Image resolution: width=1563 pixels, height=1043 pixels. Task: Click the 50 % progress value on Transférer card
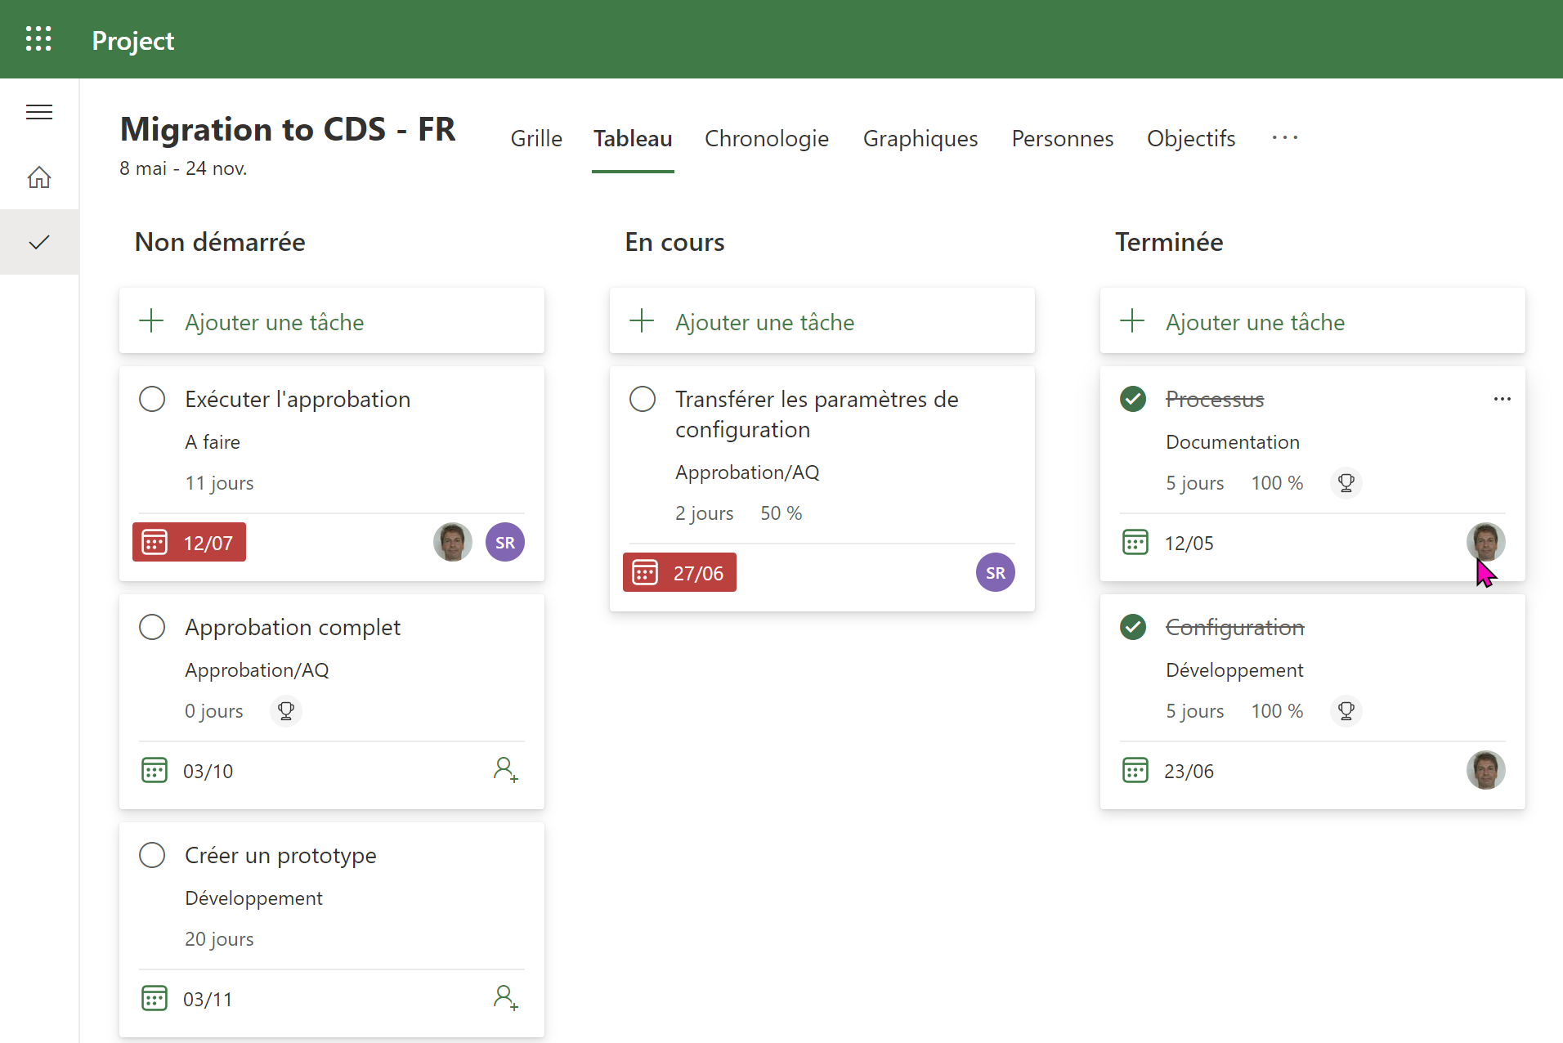click(x=781, y=513)
